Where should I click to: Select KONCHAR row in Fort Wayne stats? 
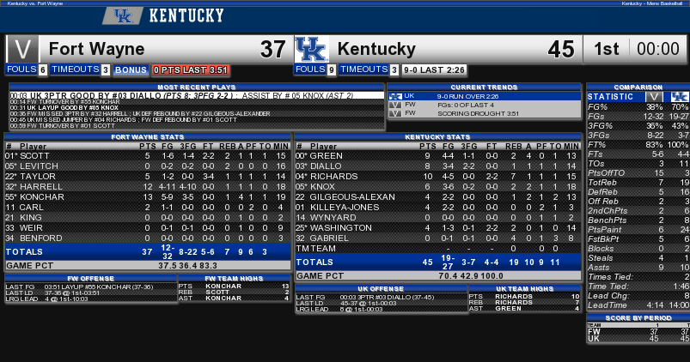pyautogui.click(x=148, y=196)
